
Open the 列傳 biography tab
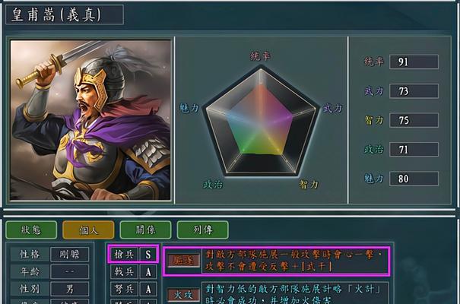click(203, 230)
